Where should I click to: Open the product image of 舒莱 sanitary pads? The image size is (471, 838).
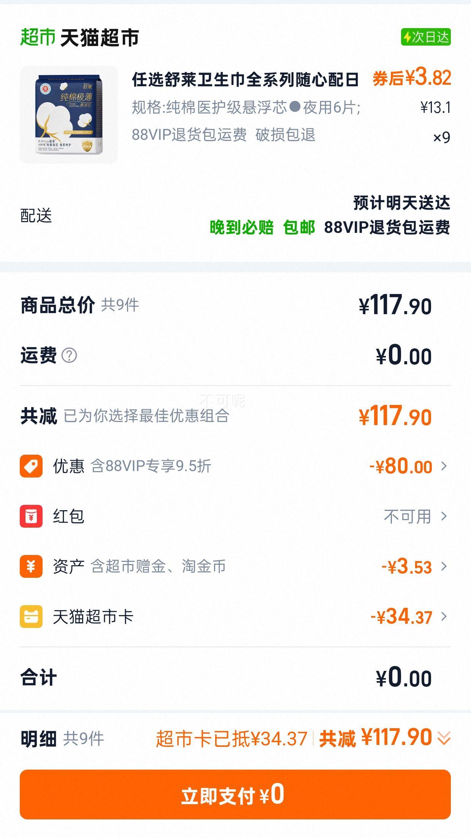click(69, 115)
